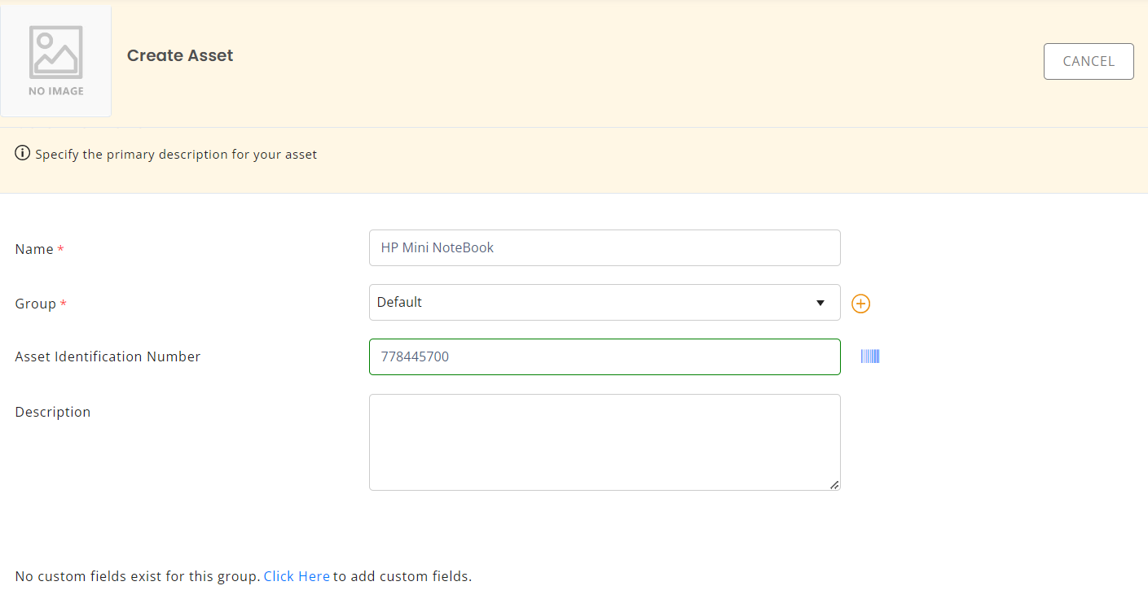Click the image icon inside the placeholder

point(55,52)
